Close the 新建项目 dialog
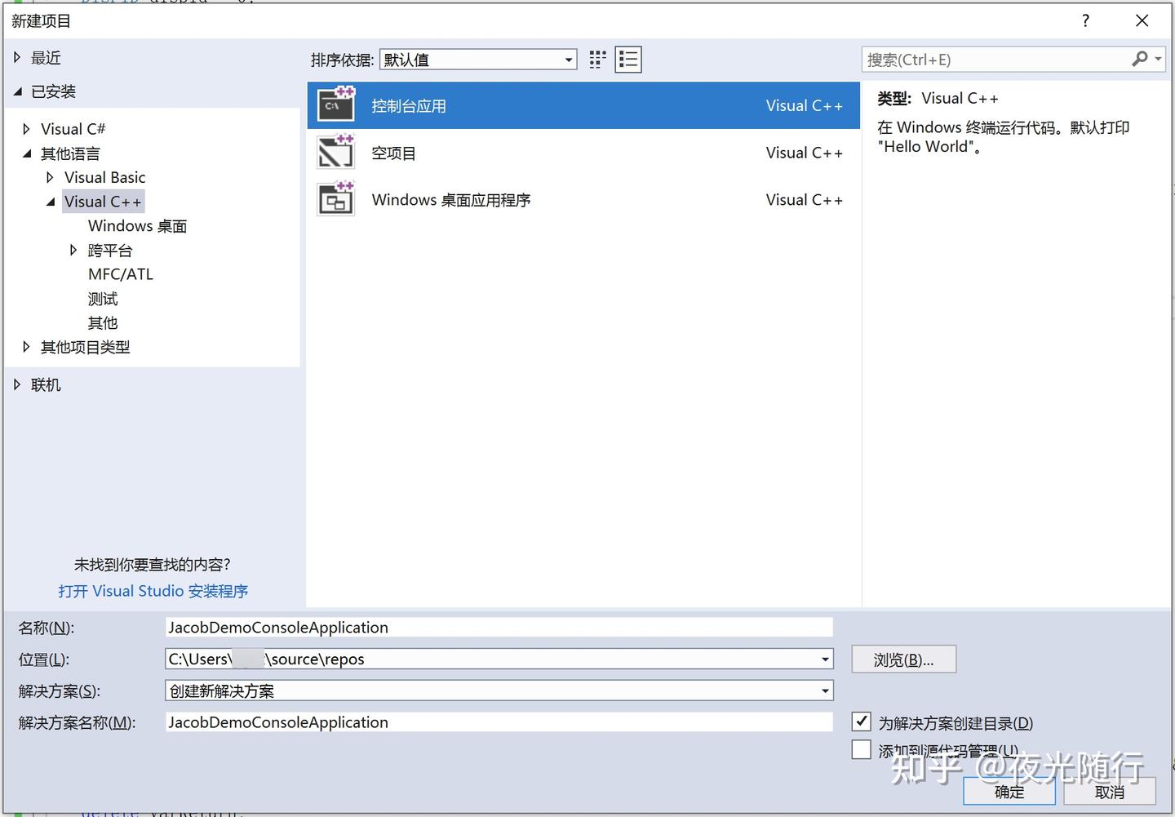Screen dimensions: 1175x817 [x=1142, y=20]
